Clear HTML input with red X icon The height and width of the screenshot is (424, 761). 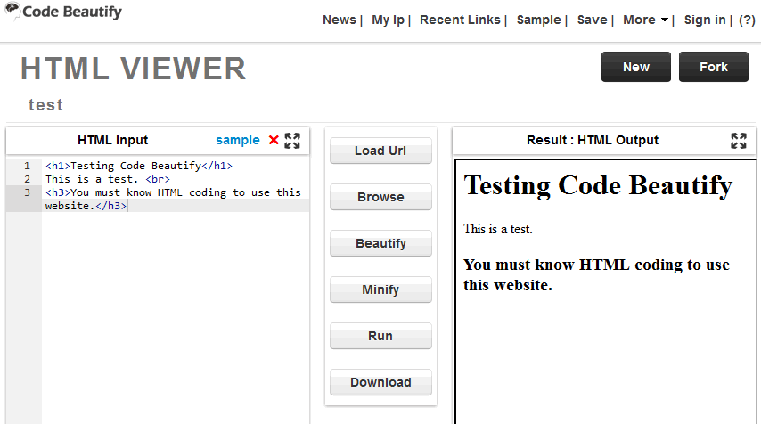(274, 140)
